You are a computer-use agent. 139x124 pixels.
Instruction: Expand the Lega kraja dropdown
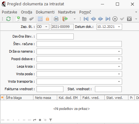coord(119,66)
